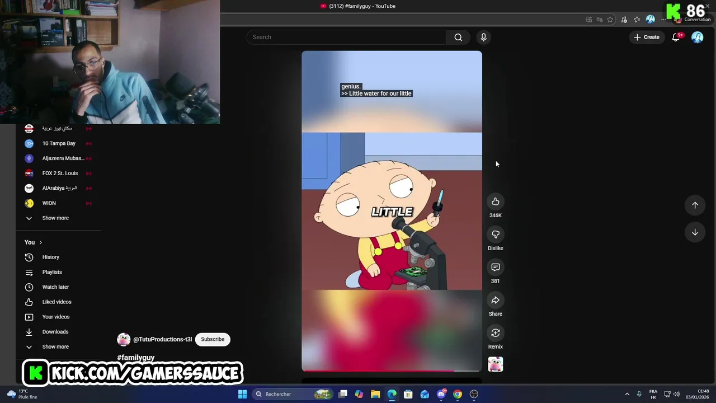Open Task View on the taskbar
Screen dimensions: 716x403
coord(343,394)
